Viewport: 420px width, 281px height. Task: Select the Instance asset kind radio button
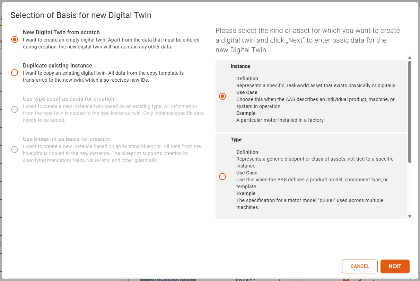click(222, 96)
